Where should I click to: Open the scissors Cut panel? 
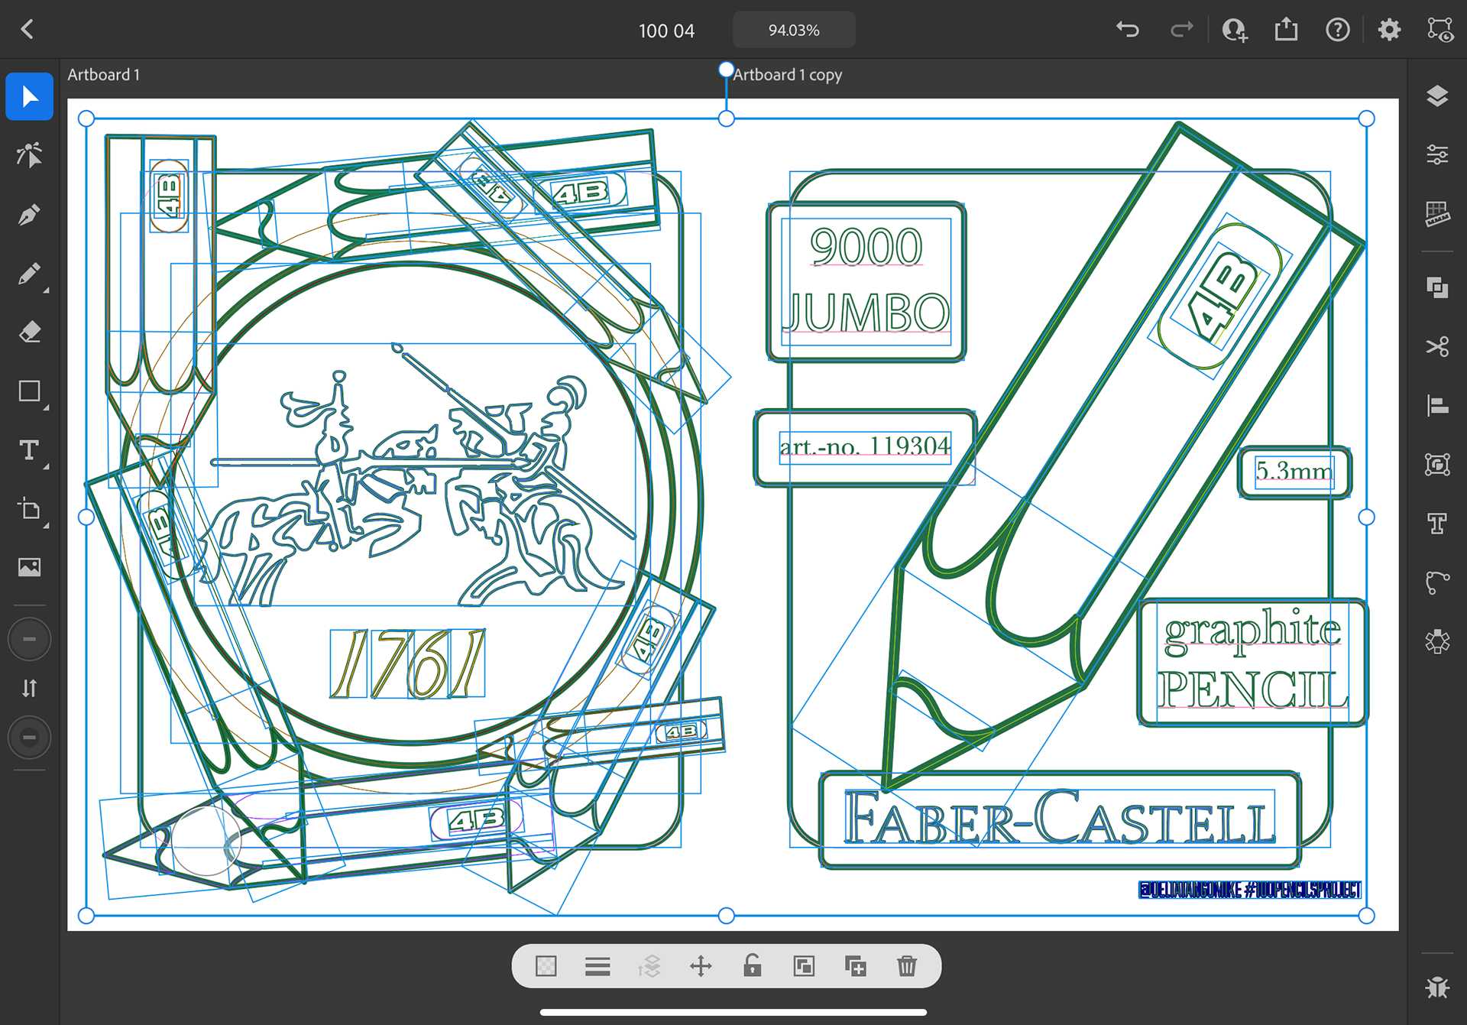pos(1437,347)
